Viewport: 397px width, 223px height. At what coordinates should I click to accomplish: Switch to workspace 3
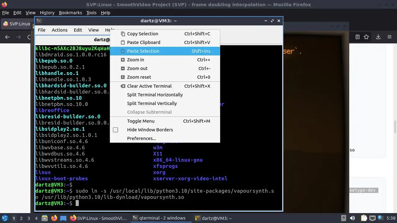pyautogui.click(x=29, y=218)
